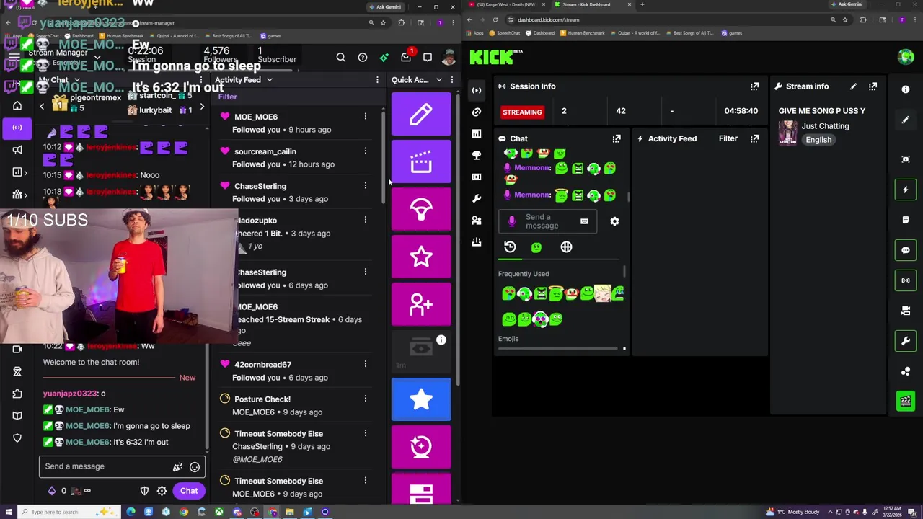Open Twitch help question mark icon
The image size is (923, 519).
tap(363, 58)
